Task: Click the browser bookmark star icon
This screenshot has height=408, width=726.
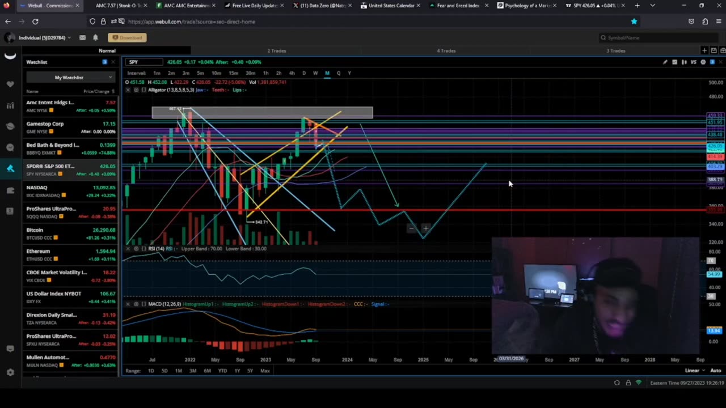Action: [634, 22]
